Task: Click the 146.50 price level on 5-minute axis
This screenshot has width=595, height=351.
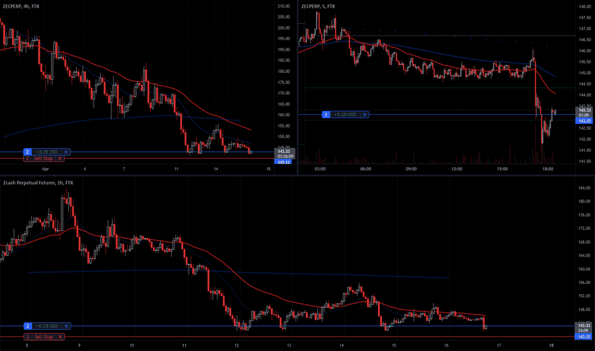Action: [585, 40]
